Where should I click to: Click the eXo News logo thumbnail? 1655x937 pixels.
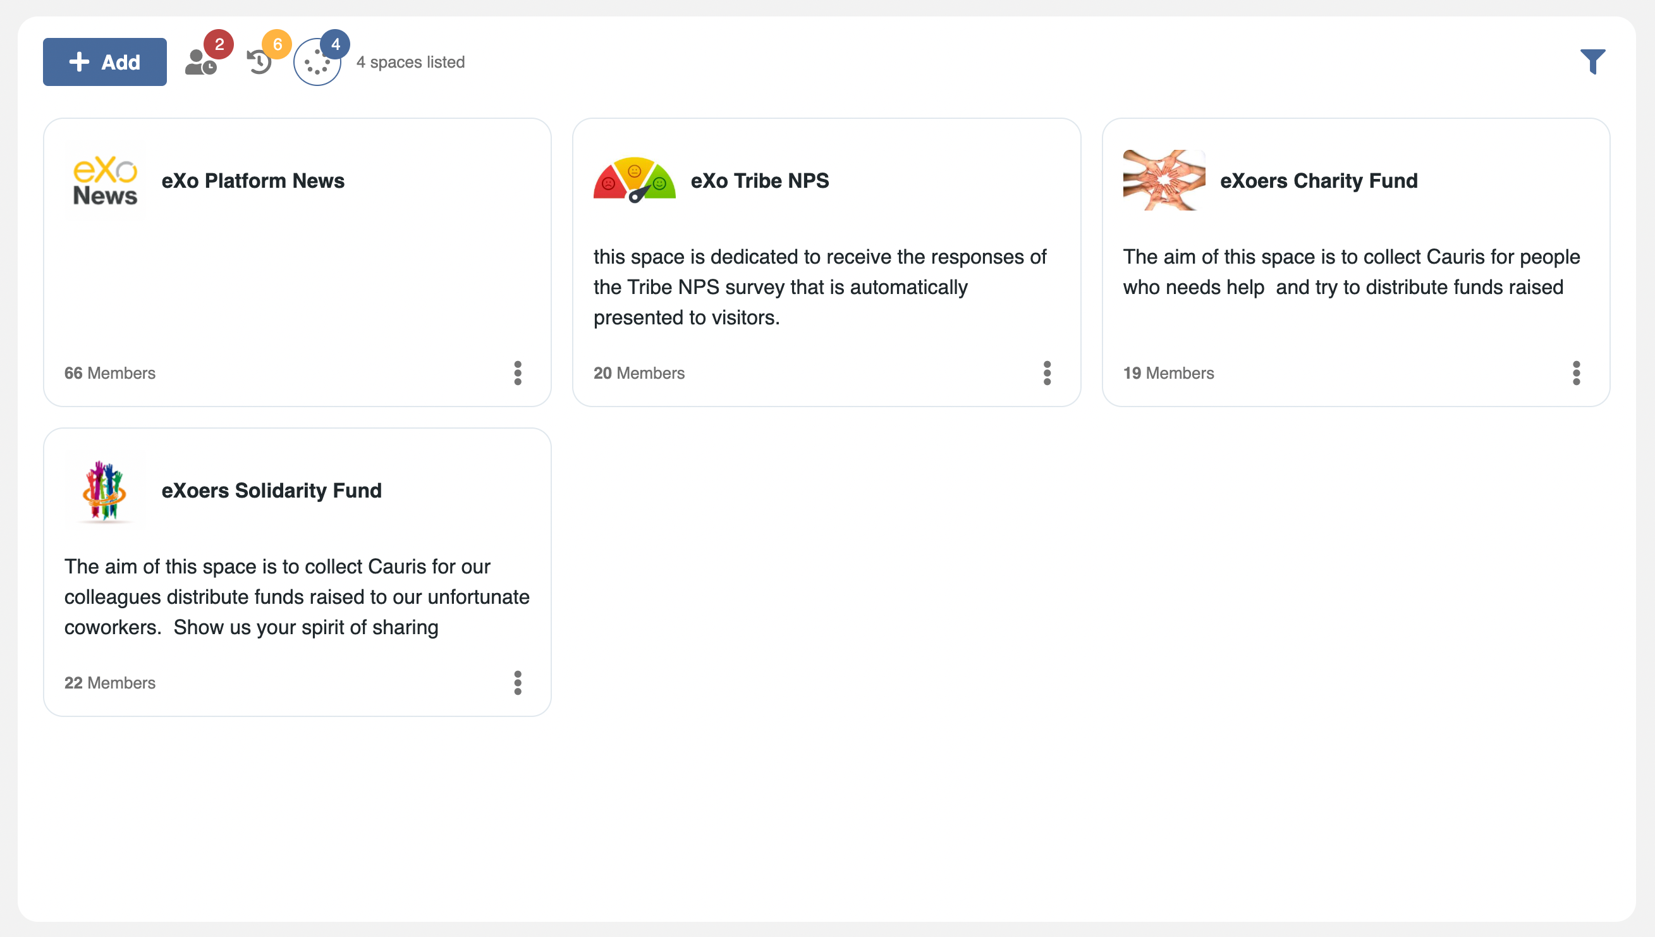pos(105,181)
